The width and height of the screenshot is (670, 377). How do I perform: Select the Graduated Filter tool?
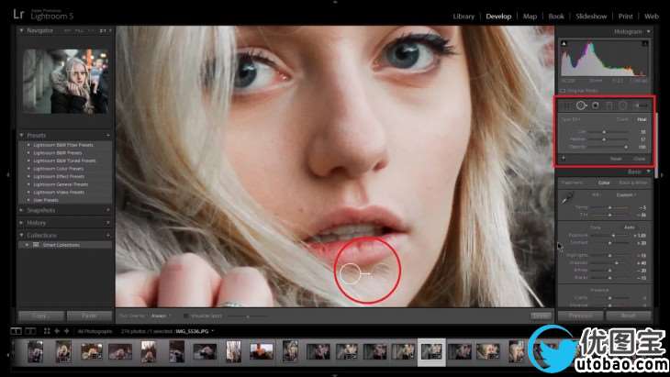pyautogui.click(x=609, y=105)
